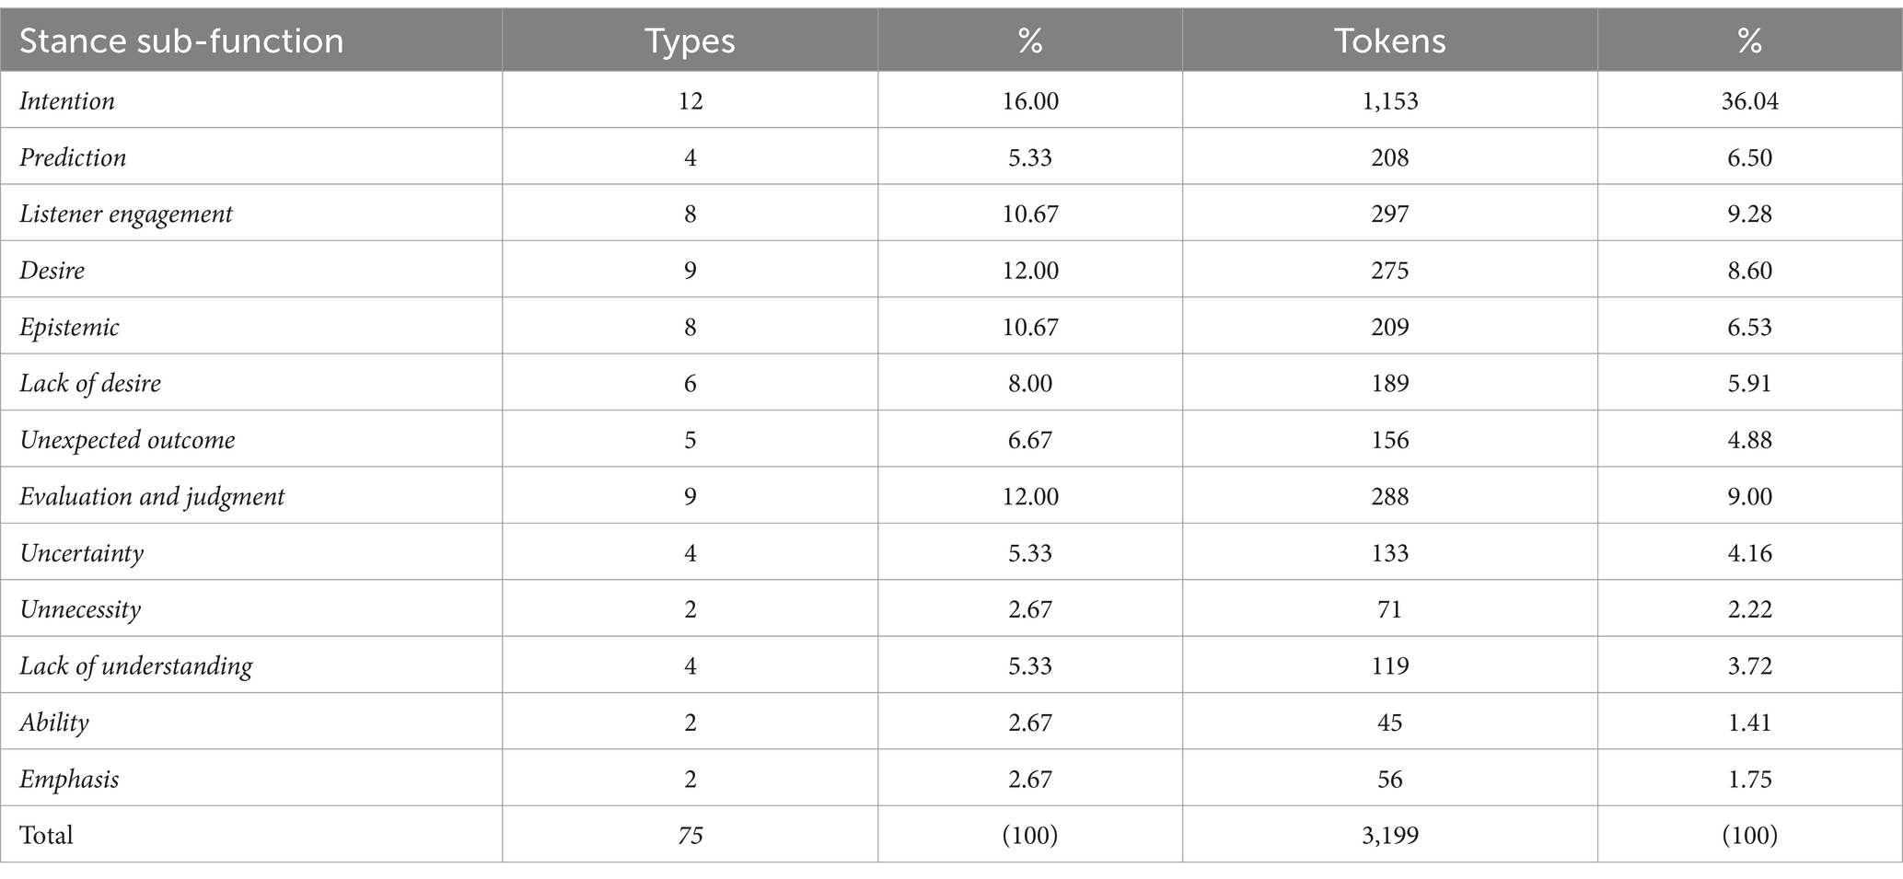Select the Intention row label
1903x879 pixels.
coord(67,100)
